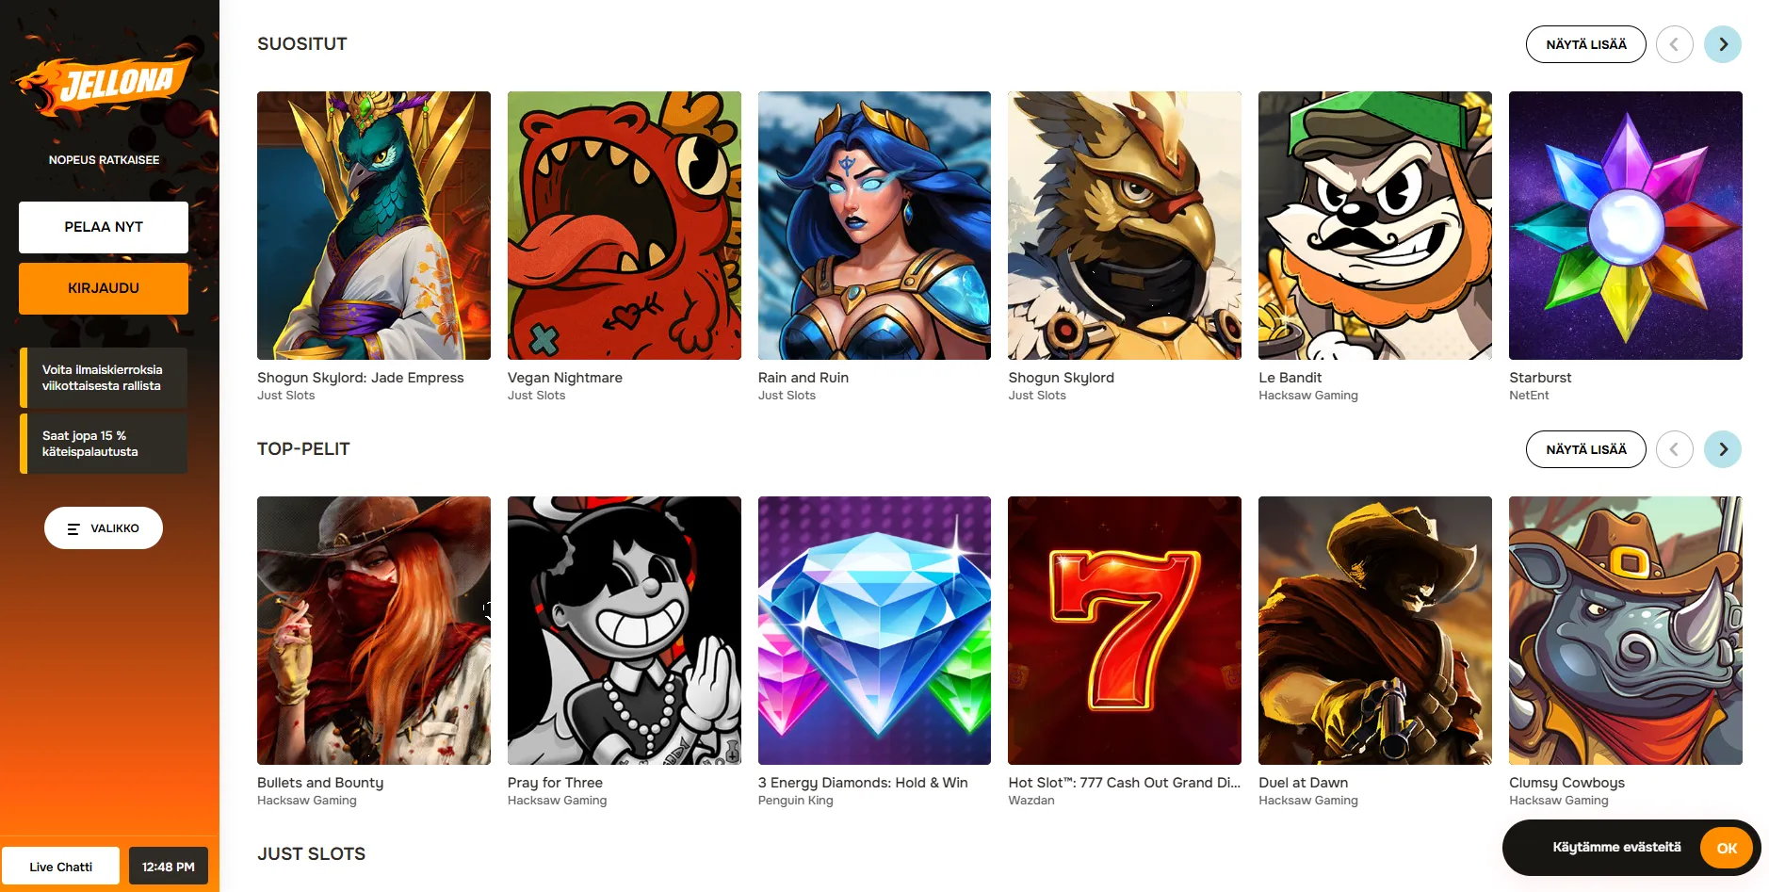Screen dimensions: 1769x892
Task: Go to previous Suositut games with left arrow
Action: pyautogui.click(x=1675, y=44)
